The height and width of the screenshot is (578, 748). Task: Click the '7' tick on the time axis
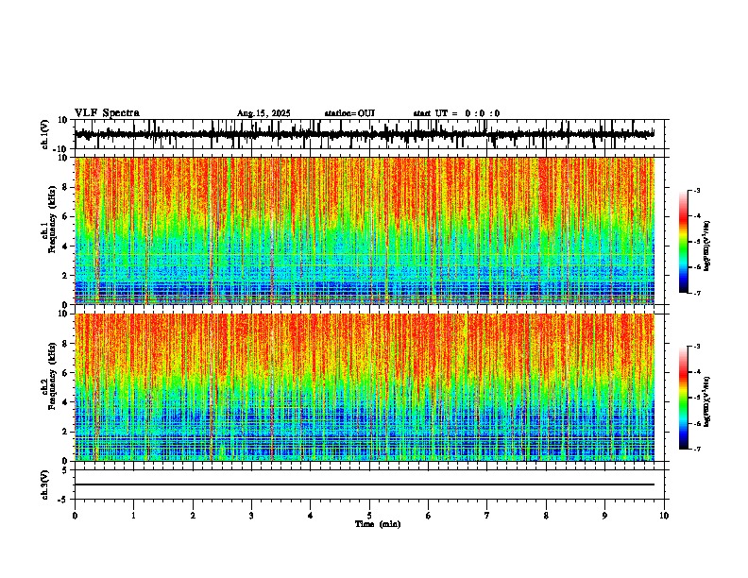point(487,516)
